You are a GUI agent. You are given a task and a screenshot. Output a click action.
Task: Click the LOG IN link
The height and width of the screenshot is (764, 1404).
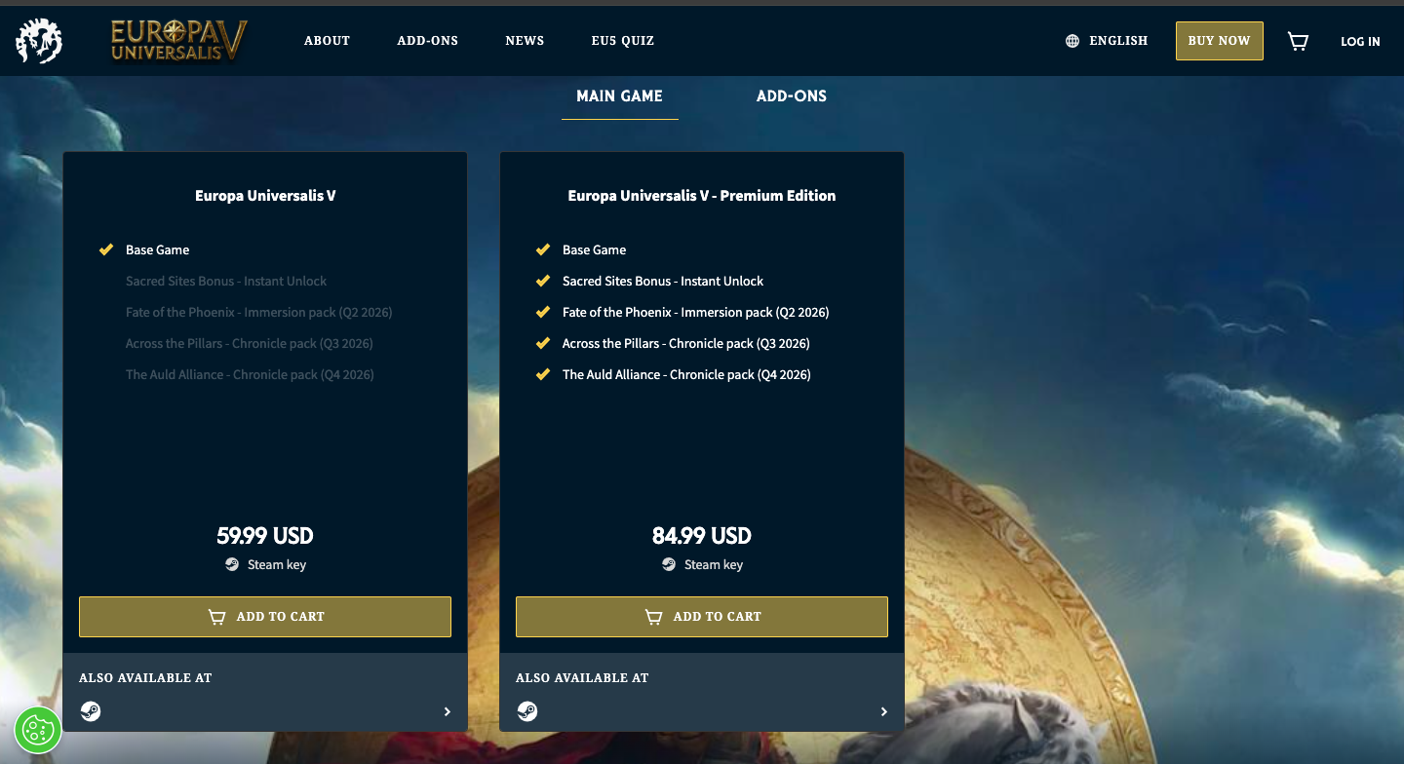point(1360,42)
